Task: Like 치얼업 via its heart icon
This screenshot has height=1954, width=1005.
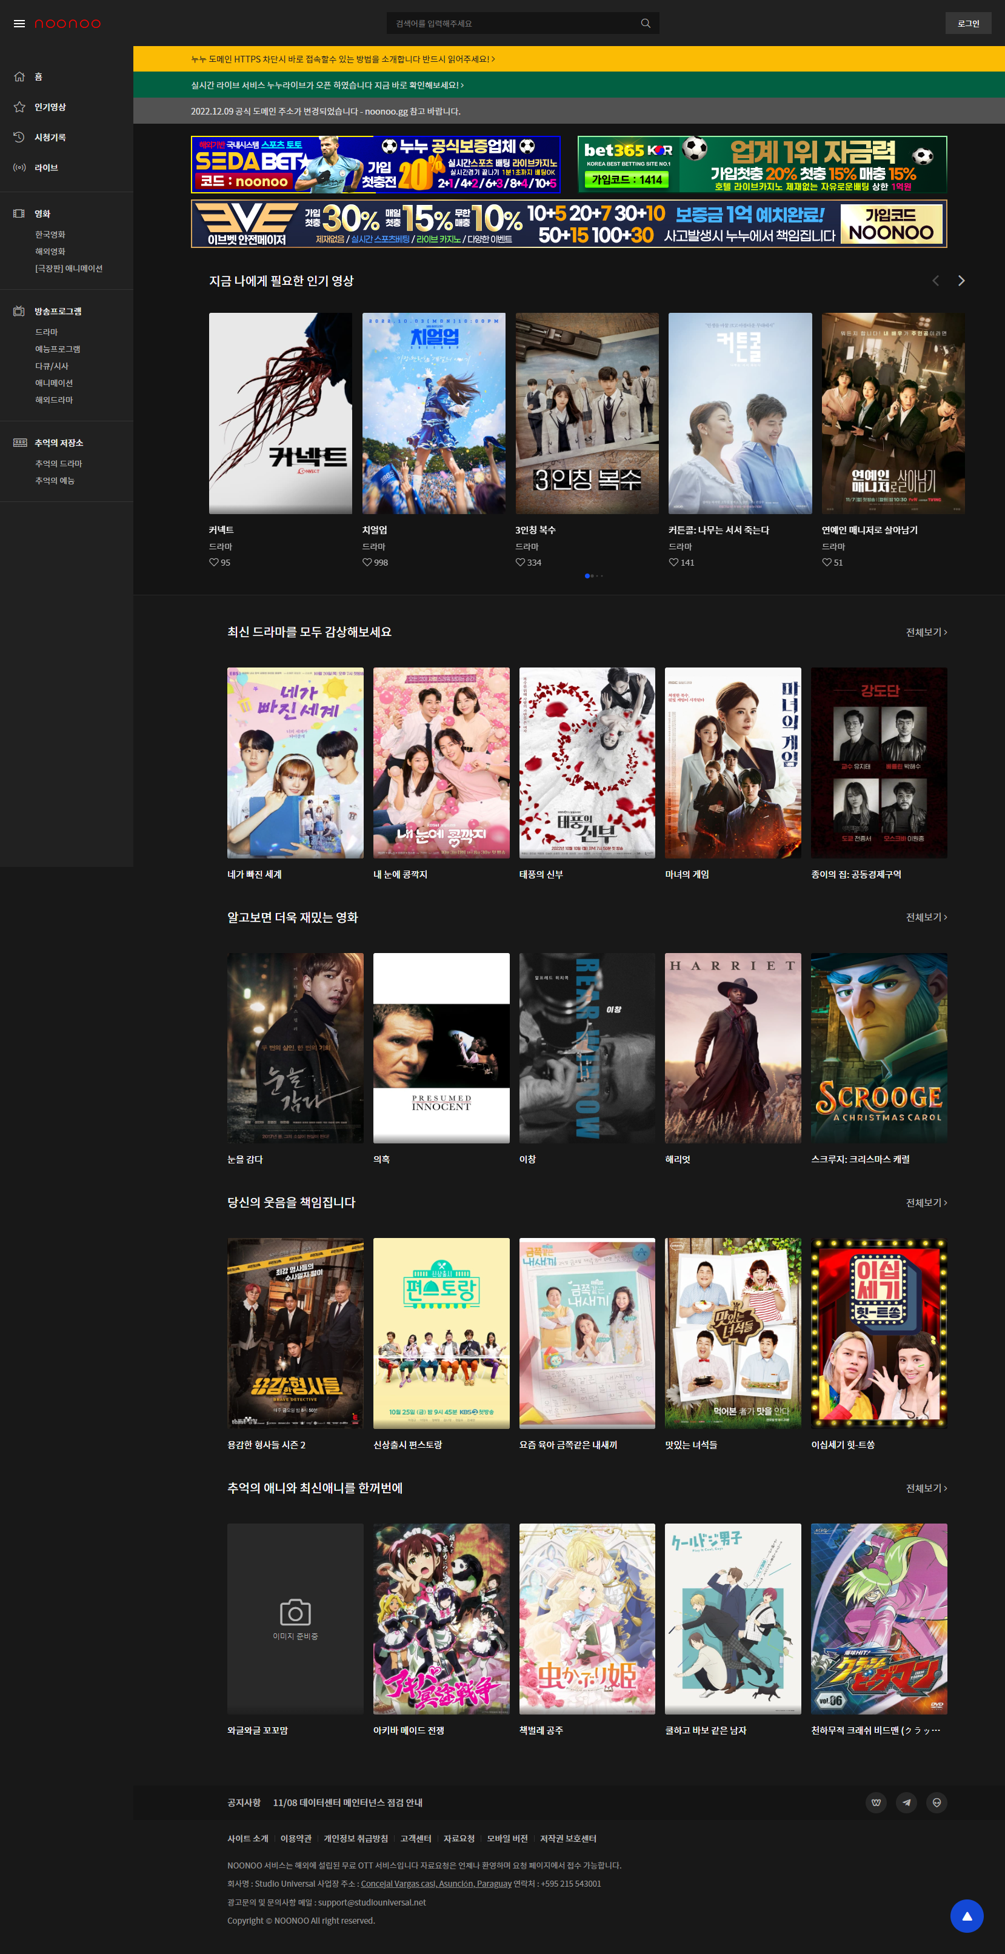Action: (367, 562)
